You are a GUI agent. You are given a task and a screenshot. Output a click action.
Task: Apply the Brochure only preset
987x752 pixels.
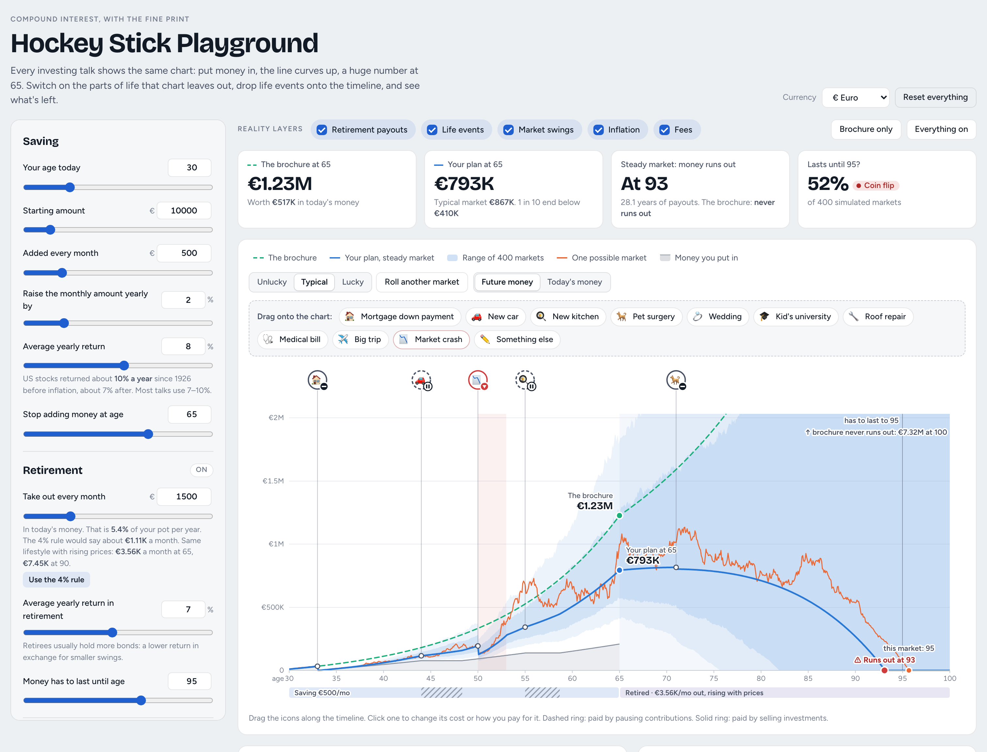[x=866, y=130]
